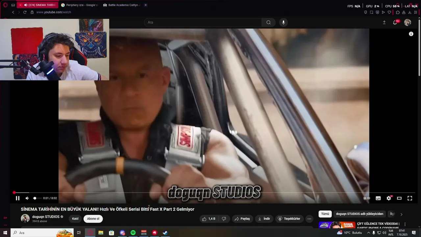This screenshot has width=421, height=237.
Task: Open Steam from the taskbar
Action: (x=165, y=233)
